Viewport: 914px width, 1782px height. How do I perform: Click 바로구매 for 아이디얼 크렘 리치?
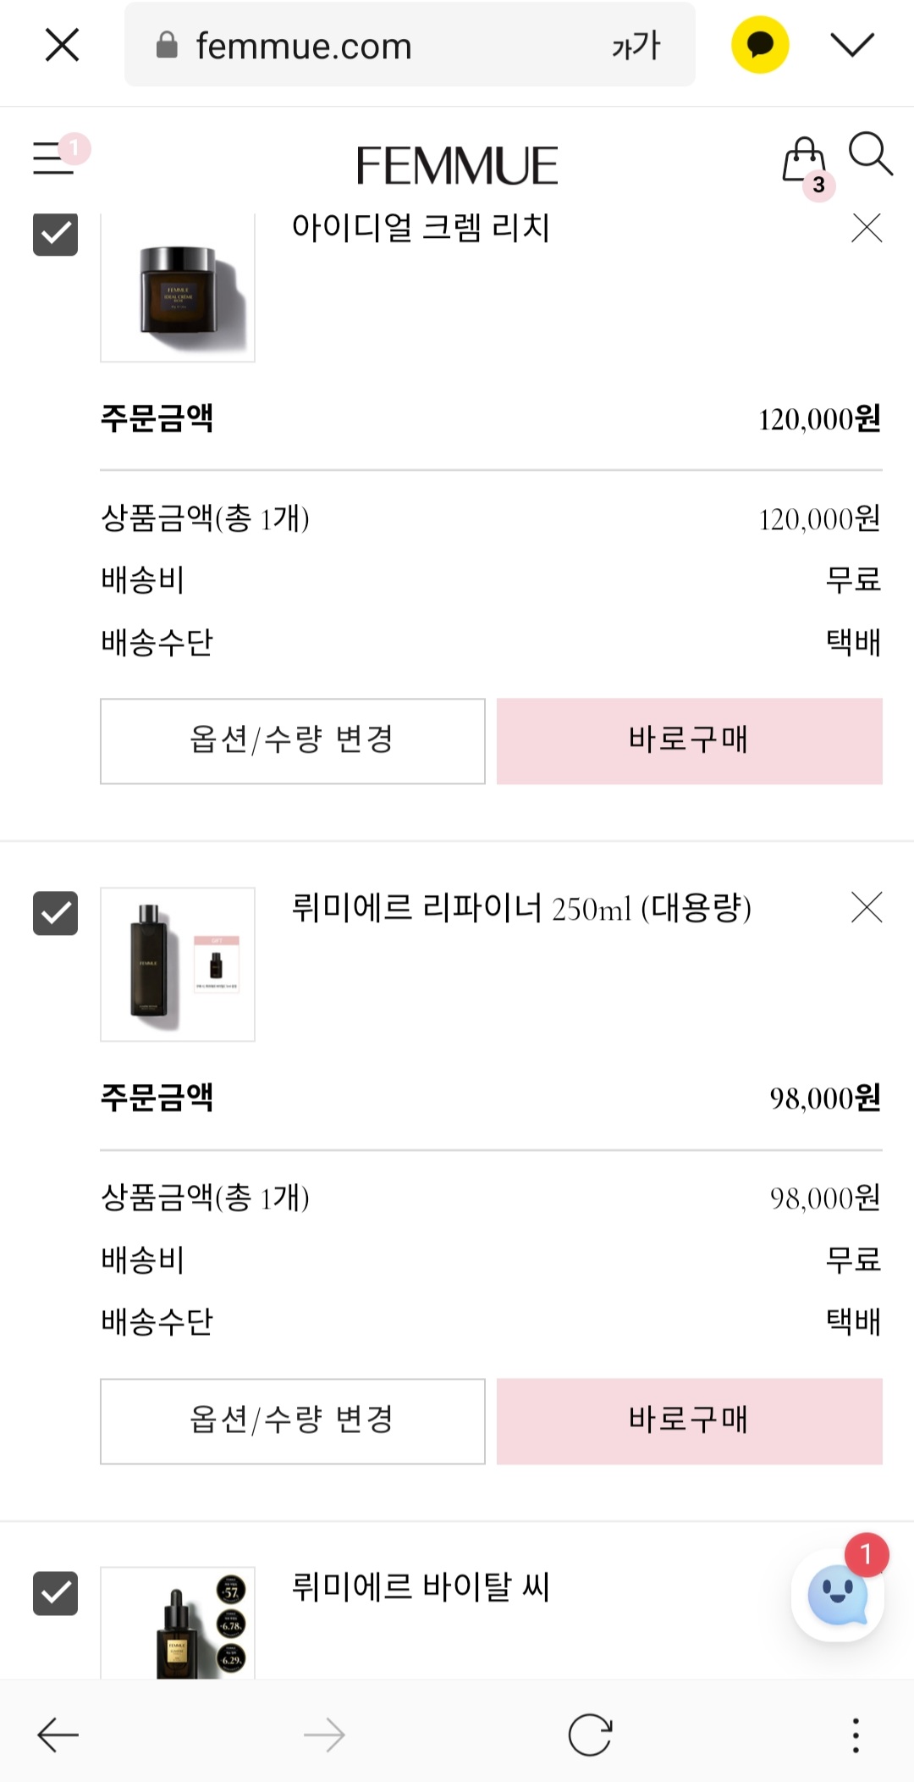click(690, 741)
